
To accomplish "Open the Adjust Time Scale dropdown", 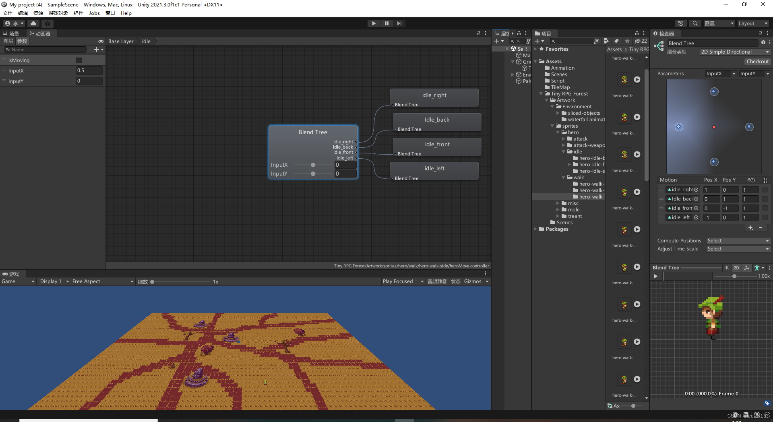I will click(x=738, y=249).
